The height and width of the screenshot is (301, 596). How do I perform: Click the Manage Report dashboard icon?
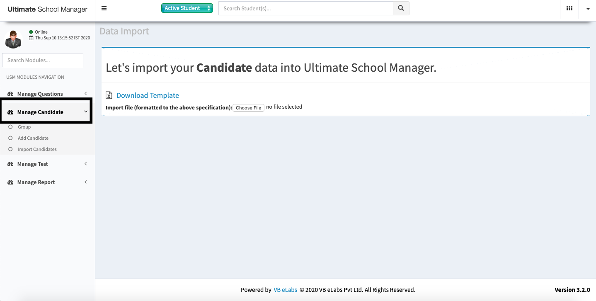pos(11,182)
